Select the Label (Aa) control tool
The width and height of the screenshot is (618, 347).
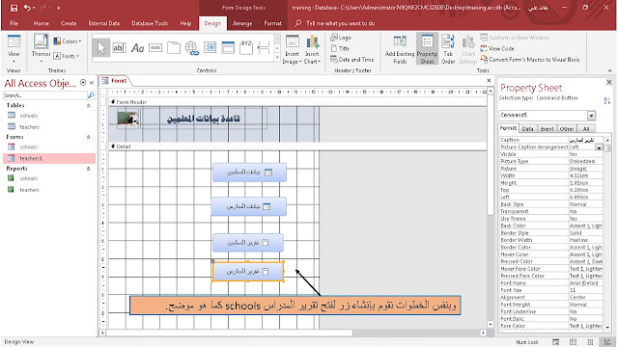(137, 48)
